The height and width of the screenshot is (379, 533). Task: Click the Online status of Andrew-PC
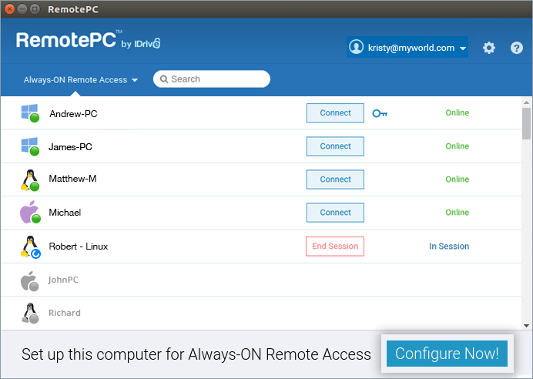coord(458,112)
